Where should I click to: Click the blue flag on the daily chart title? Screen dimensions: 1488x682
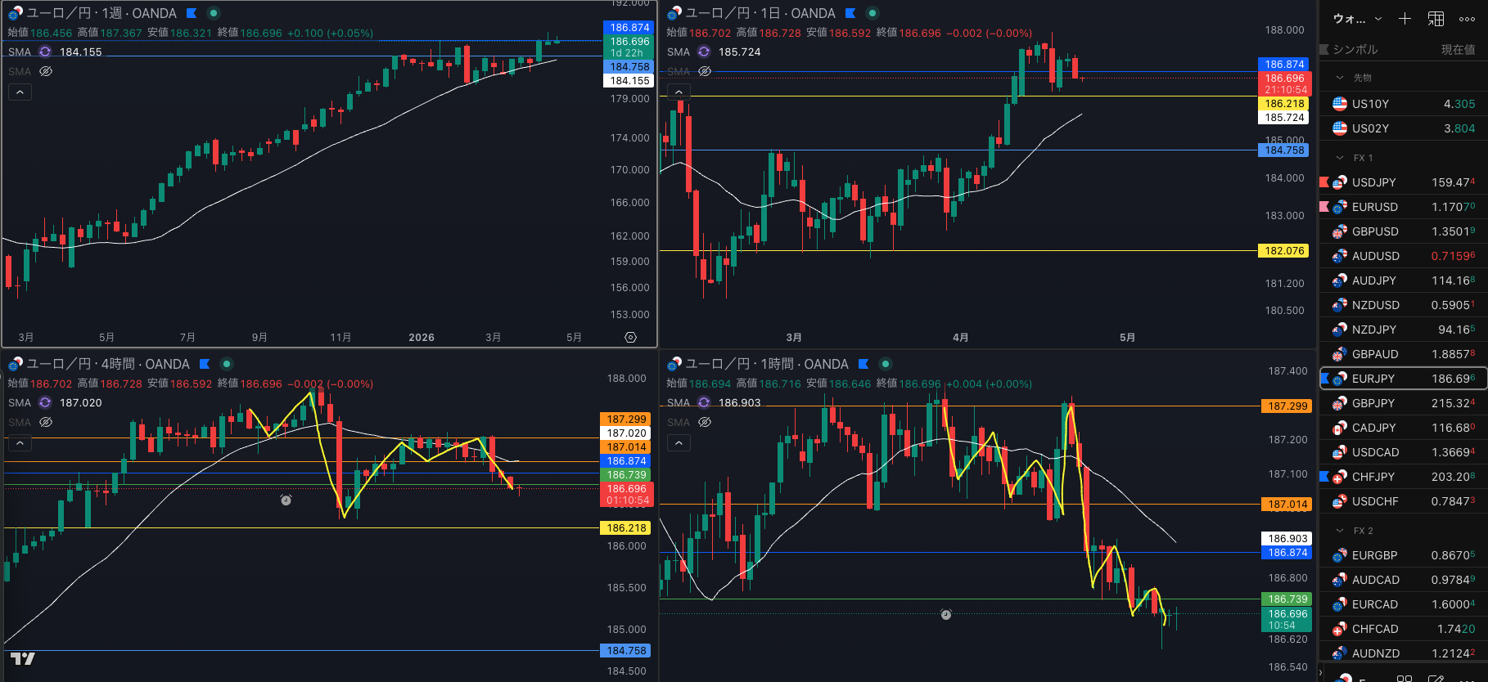tap(850, 13)
